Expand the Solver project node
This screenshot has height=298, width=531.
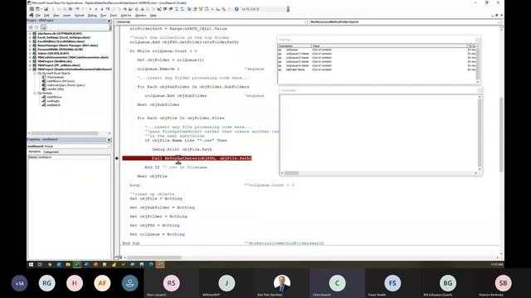[30, 53]
